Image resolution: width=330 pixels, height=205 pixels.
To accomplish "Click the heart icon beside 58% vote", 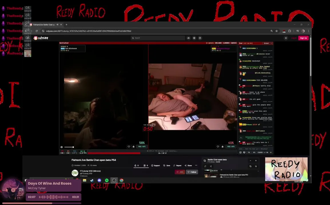I will point(129,147).
